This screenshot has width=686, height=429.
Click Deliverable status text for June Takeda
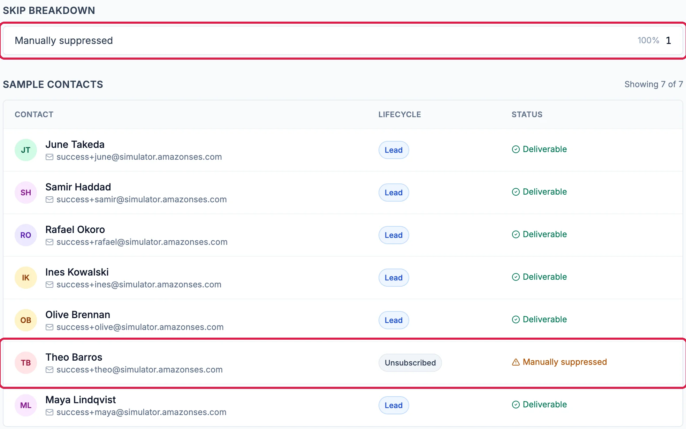[x=545, y=149]
